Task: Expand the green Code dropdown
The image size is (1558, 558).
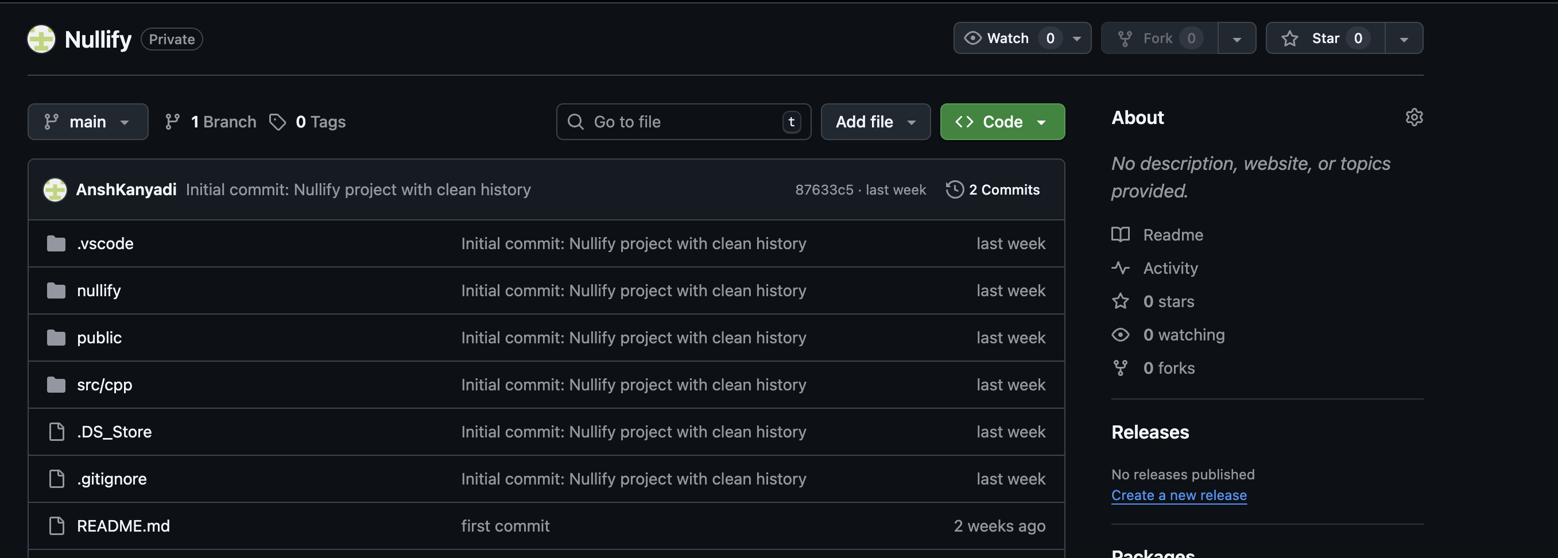Action: pos(1041,122)
